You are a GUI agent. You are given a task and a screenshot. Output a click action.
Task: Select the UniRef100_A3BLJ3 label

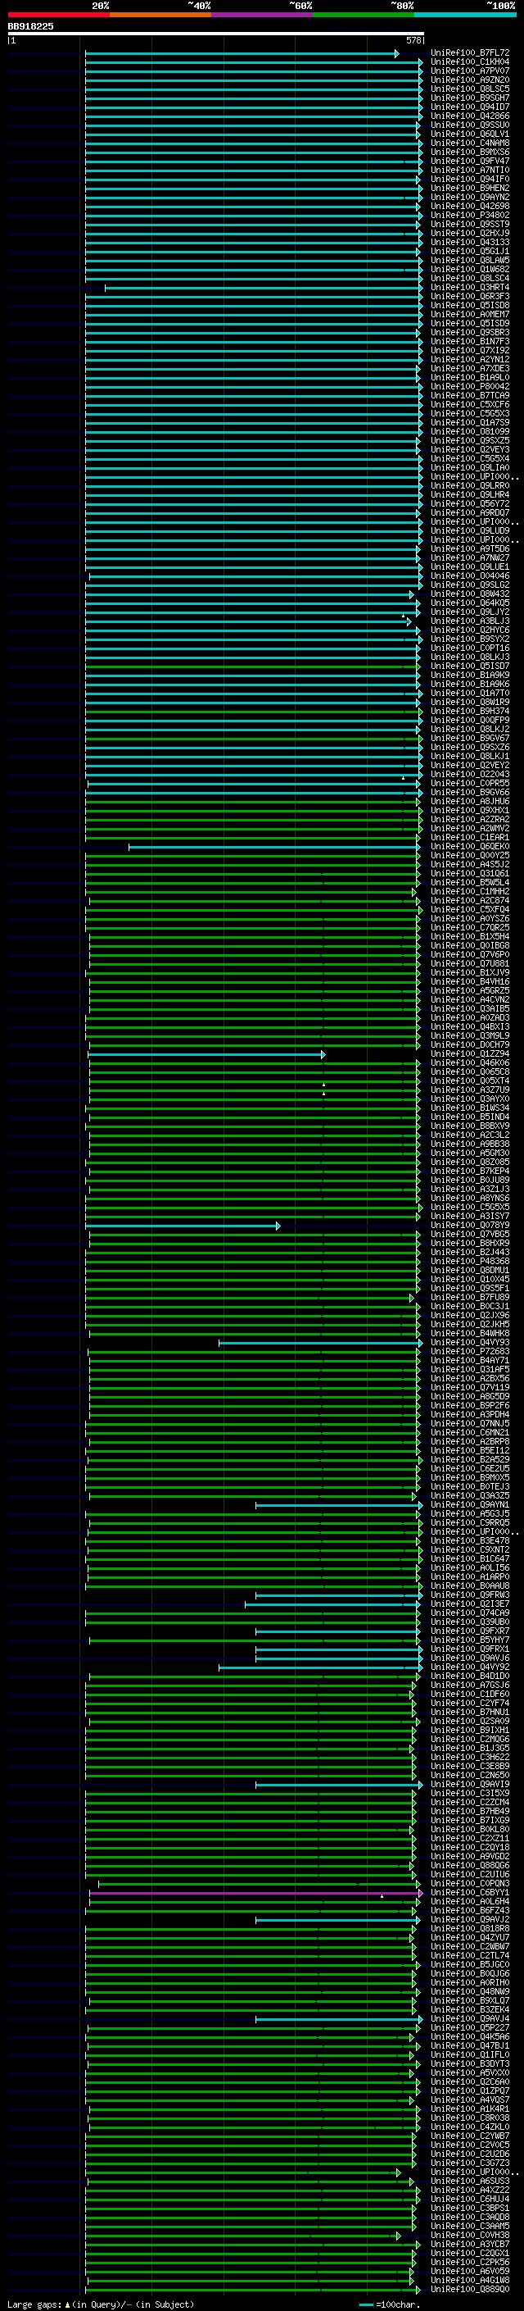point(470,621)
